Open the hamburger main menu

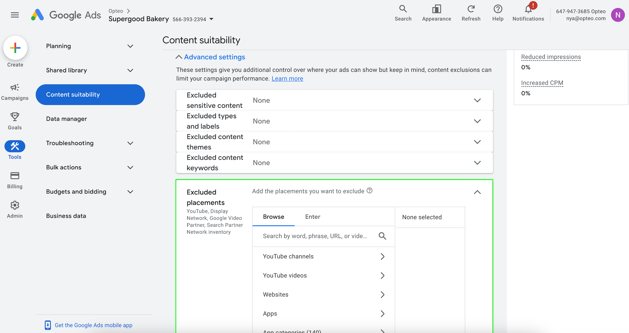(15, 15)
